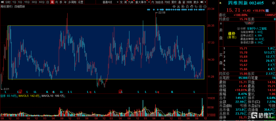Click the red expand chevron under 均卖价
Image resolution: width=276 pixels, height=121 pixels.
[249, 23]
